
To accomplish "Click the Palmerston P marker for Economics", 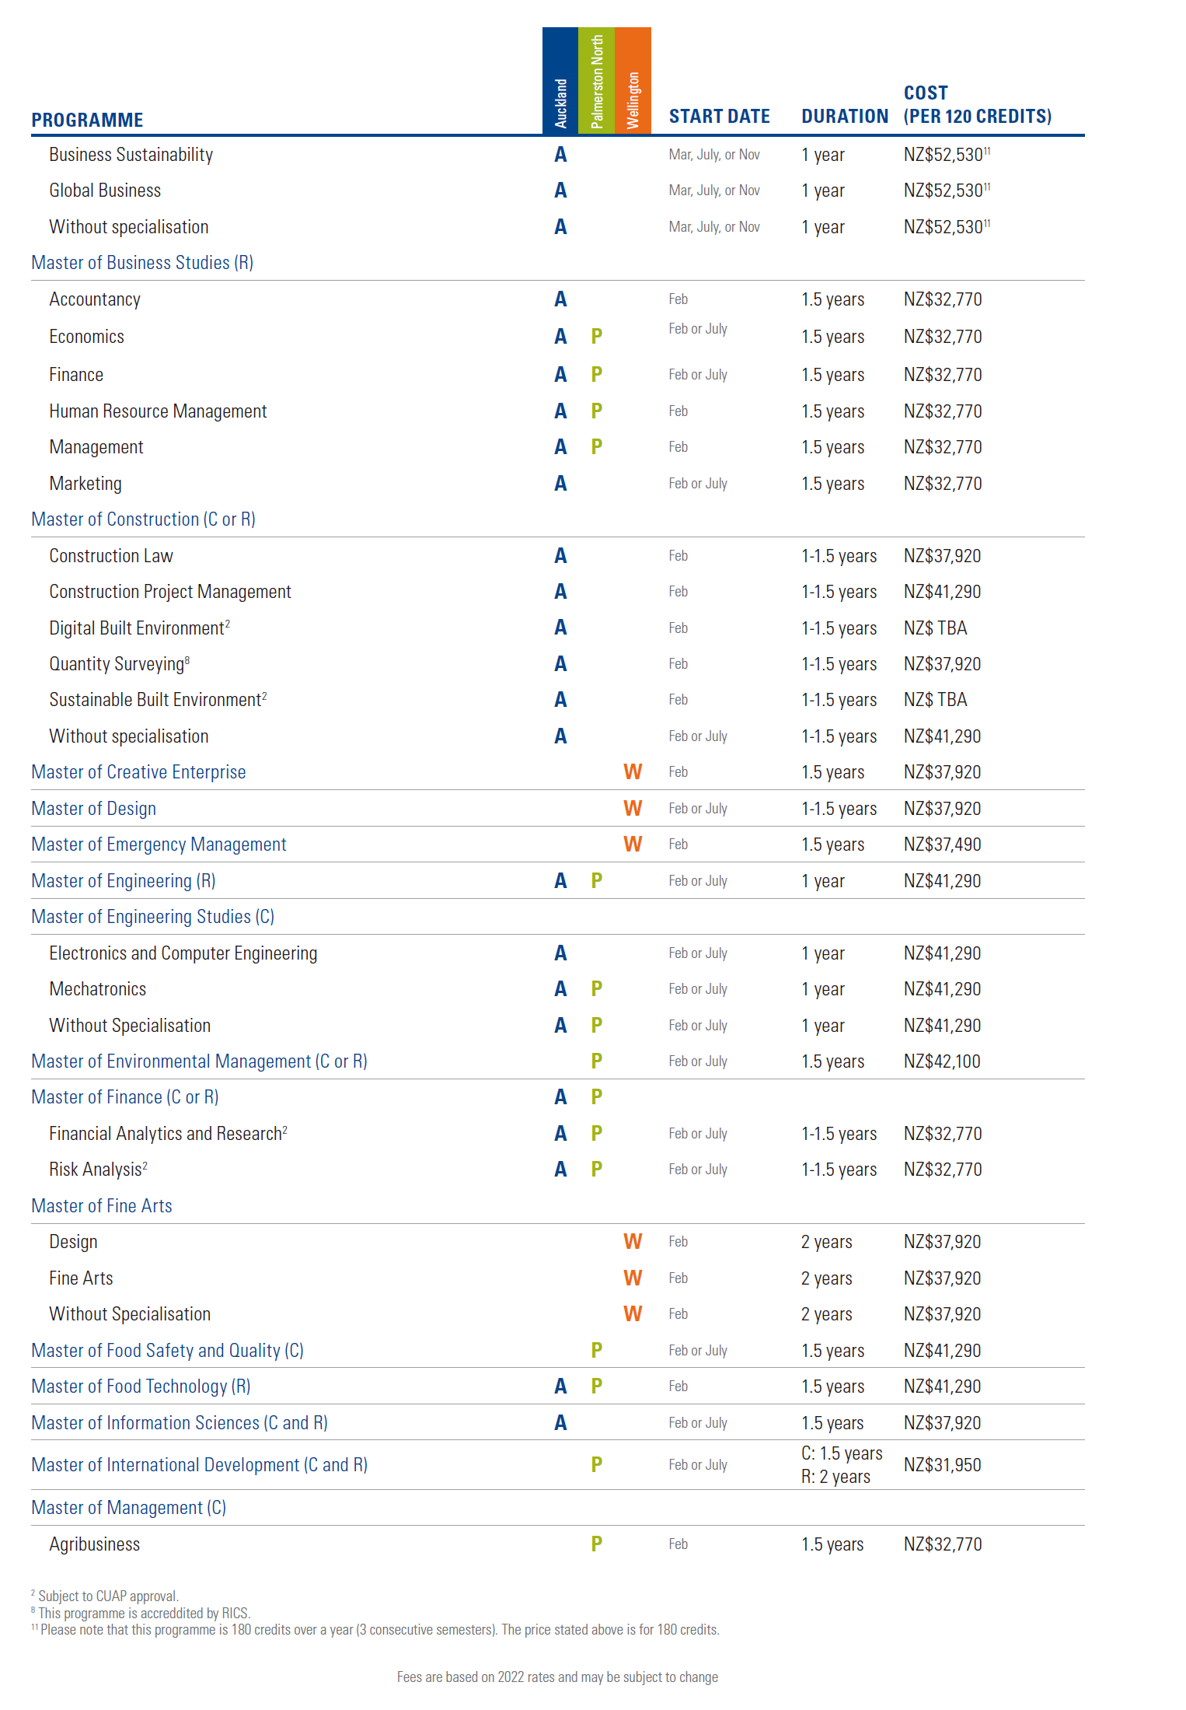I will [x=596, y=337].
